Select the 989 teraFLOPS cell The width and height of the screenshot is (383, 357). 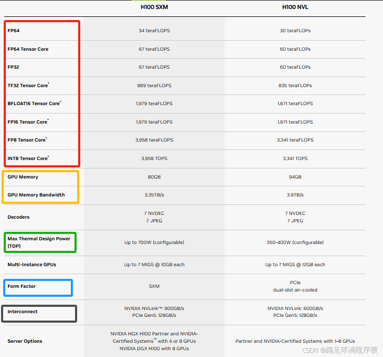[x=154, y=86]
